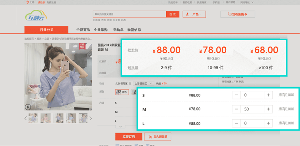Show previous thumbnails with left arrow
300x146 pixels.
click(25, 118)
